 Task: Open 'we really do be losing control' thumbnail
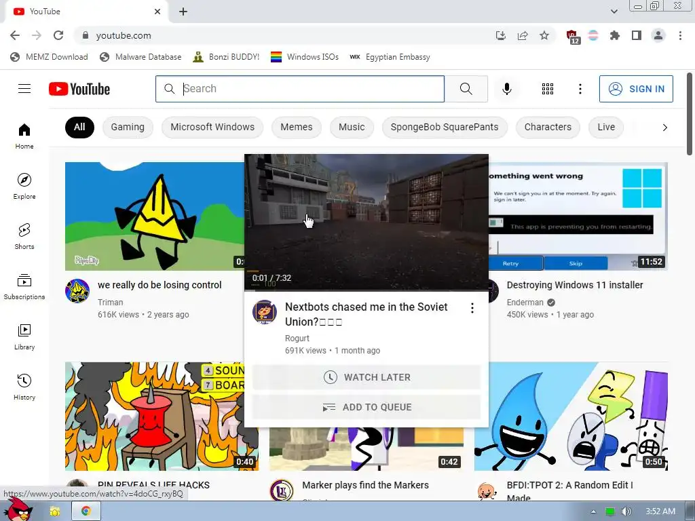tap(155, 216)
